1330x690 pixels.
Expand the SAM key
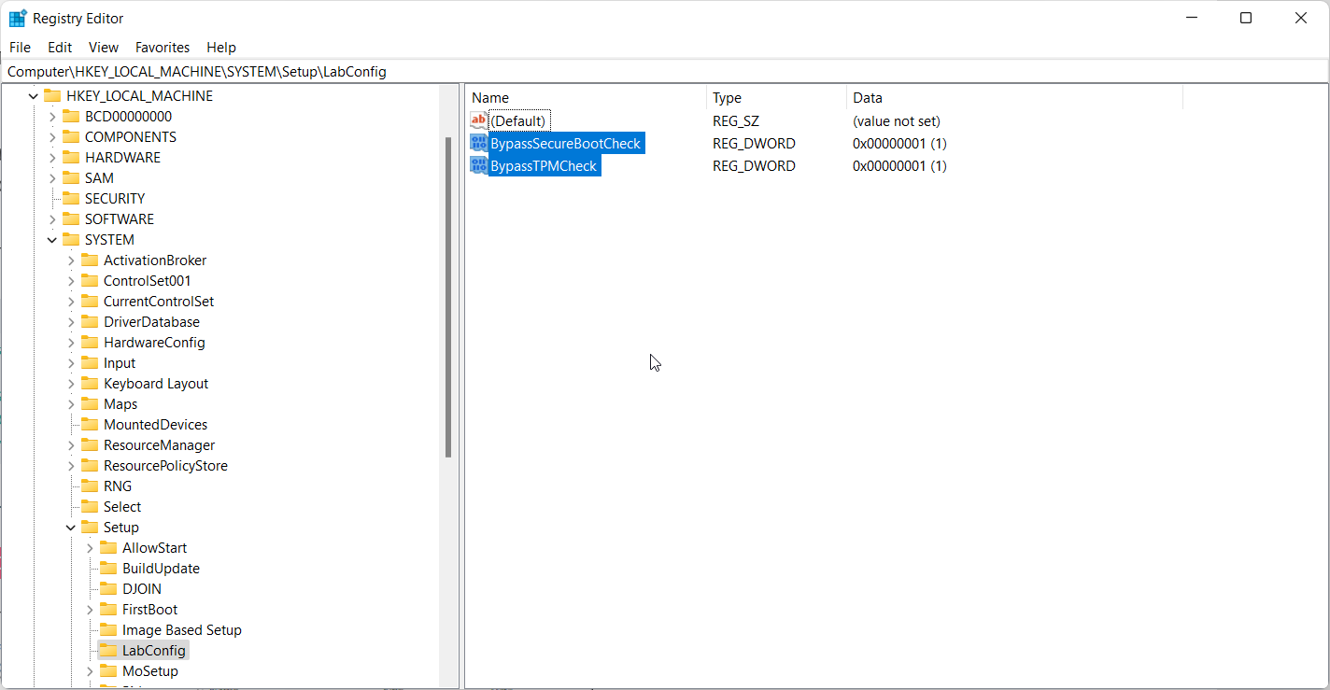(x=52, y=178)
